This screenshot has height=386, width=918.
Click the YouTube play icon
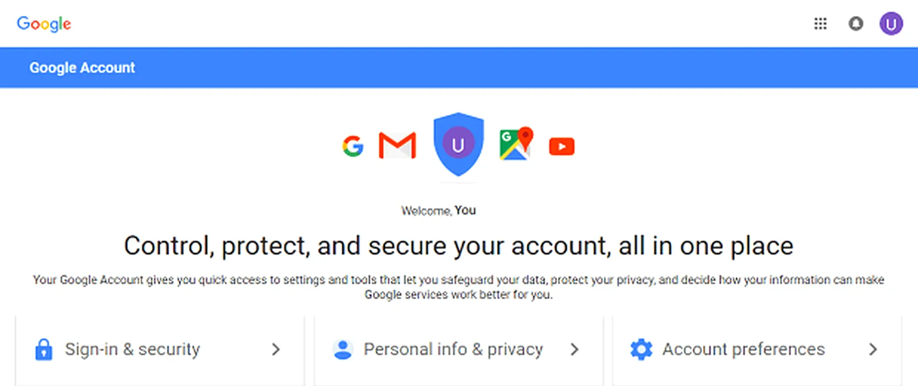pyautogui.click(x=562, y=147)
